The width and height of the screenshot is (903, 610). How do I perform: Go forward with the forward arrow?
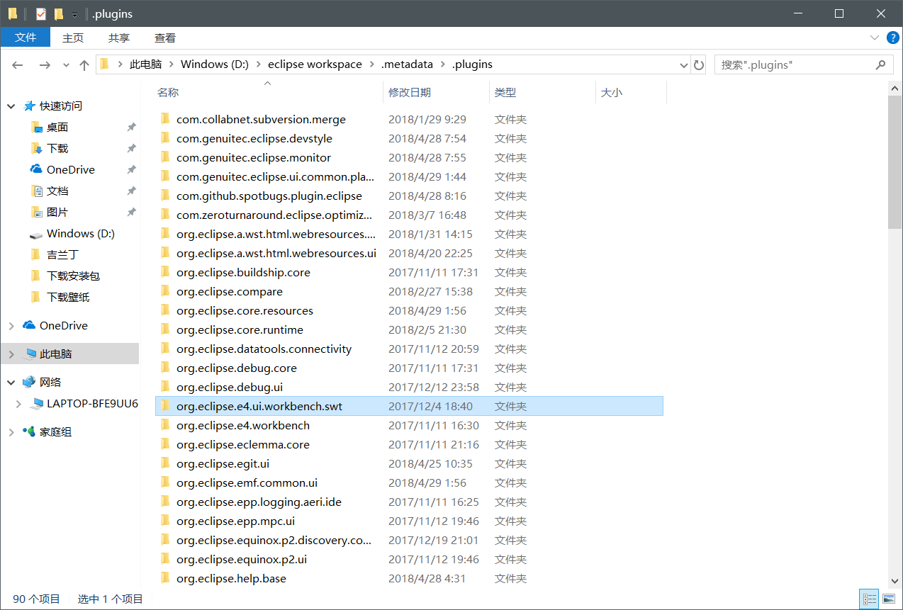click(45, 64)
